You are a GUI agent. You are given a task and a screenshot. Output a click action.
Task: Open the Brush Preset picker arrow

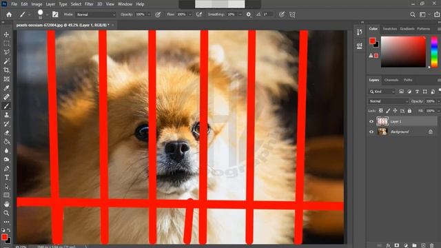[x=47, y=14]
